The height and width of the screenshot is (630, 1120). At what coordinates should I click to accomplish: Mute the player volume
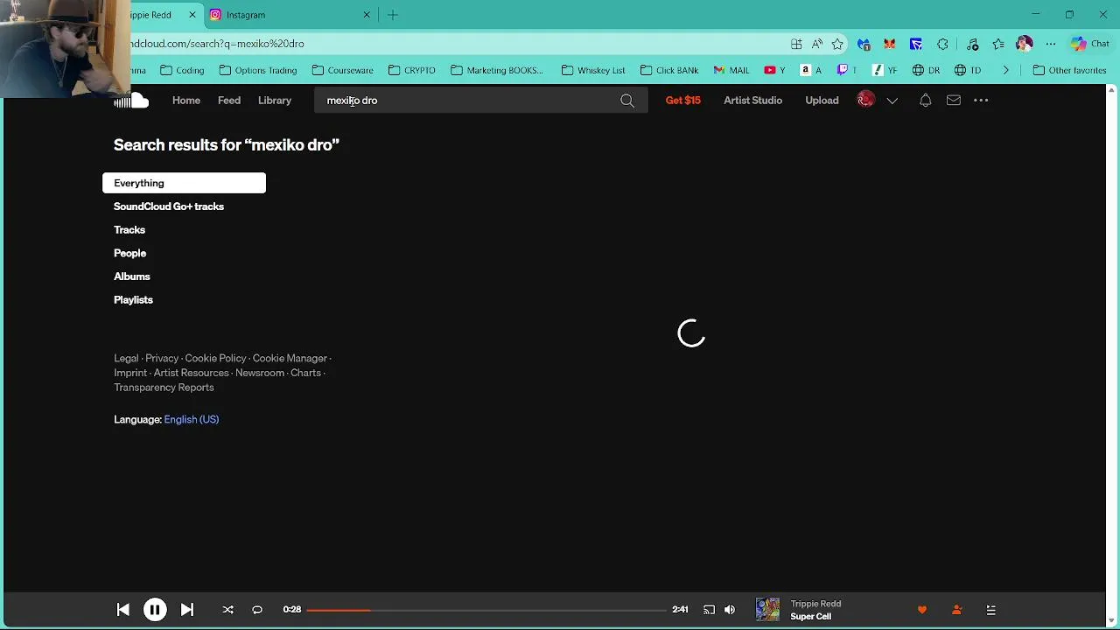[730, 610]
